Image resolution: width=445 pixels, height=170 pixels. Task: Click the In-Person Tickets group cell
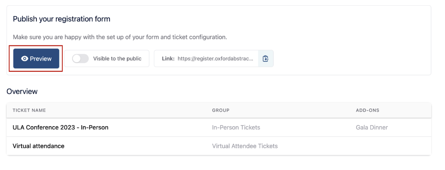point(236,127)
